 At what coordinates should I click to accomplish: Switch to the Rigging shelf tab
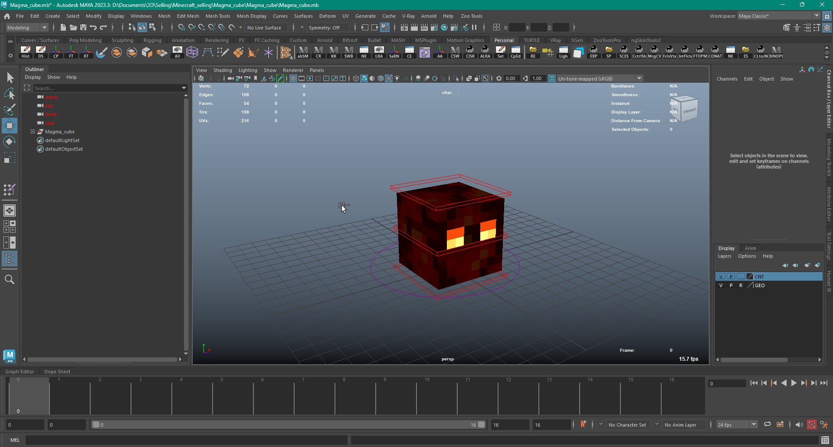click(152, 40)
